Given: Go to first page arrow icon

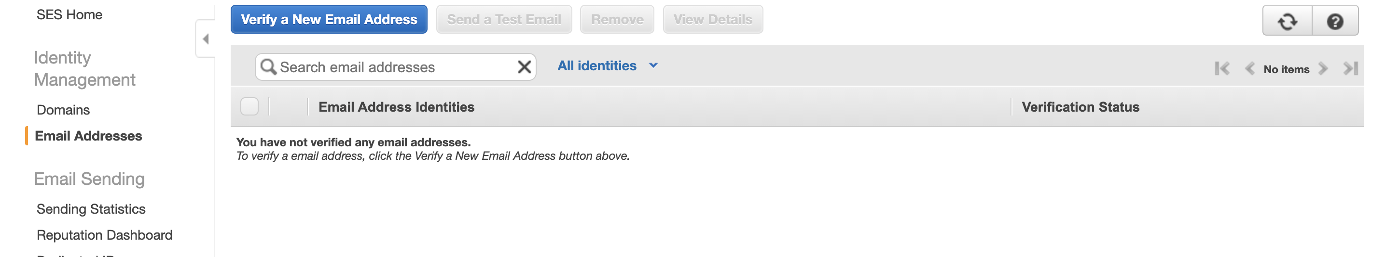Looking at the screenshot, I should pyautogui.click(x=1221, y=69).
